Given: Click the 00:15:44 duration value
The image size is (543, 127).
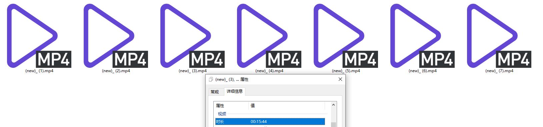Looking at the screenshot, I should coord(259,122).
